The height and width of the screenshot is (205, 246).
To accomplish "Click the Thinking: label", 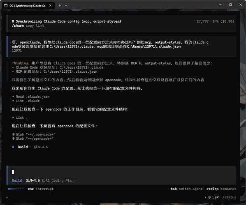I will (x=21, y=63).
